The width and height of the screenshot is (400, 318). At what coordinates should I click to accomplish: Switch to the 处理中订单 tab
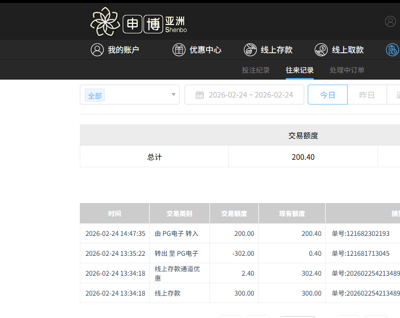click(x=347, y=70)
